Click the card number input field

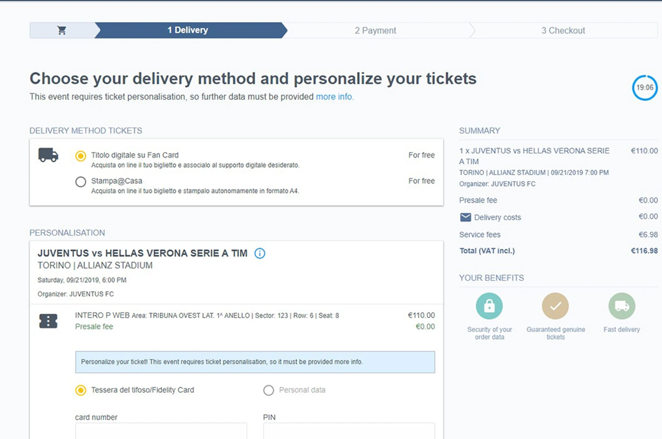161,431
